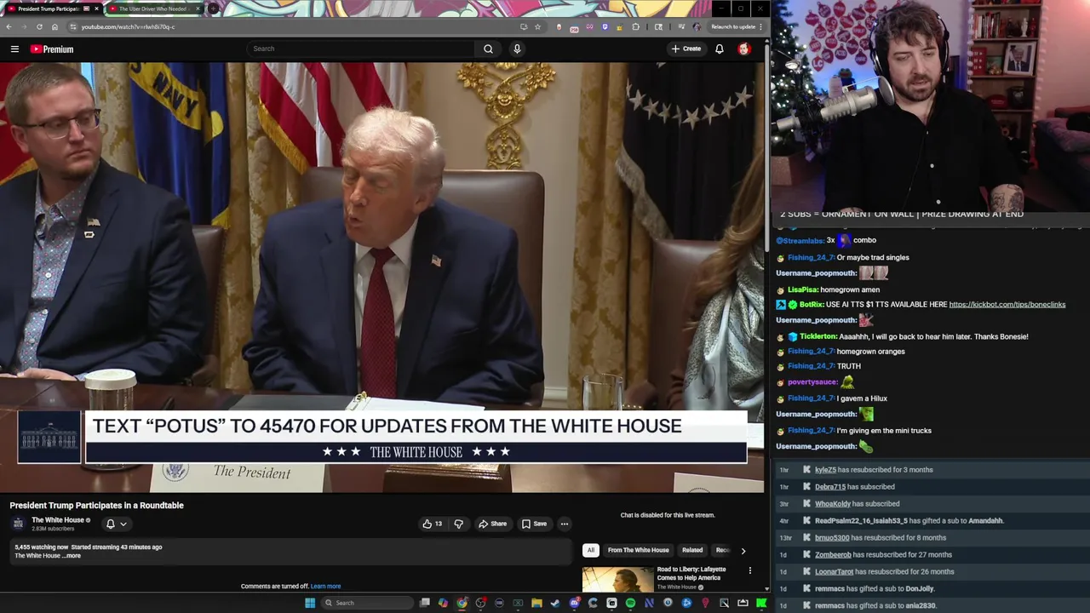Close the President Trump Participates browser tab
Screen dimensions: 1090x613
tap(96, 9)
